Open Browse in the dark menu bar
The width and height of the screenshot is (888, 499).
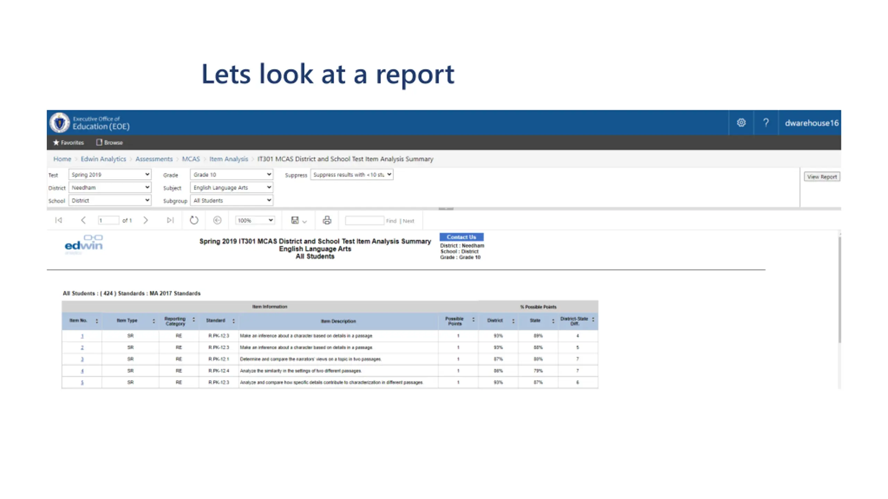[110, 142]
